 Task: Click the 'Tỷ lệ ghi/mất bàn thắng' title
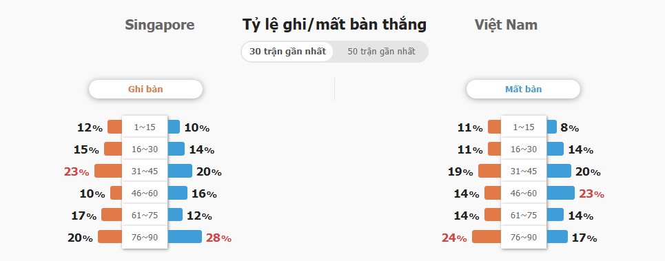(334, 25)
